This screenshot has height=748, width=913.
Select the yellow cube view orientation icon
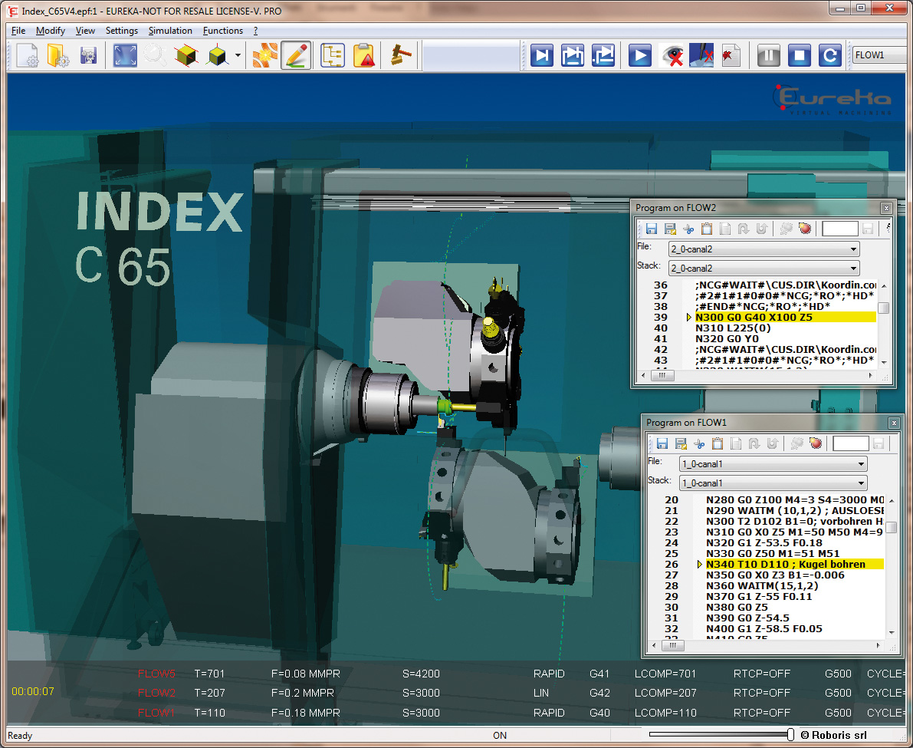tap(217, 56)
